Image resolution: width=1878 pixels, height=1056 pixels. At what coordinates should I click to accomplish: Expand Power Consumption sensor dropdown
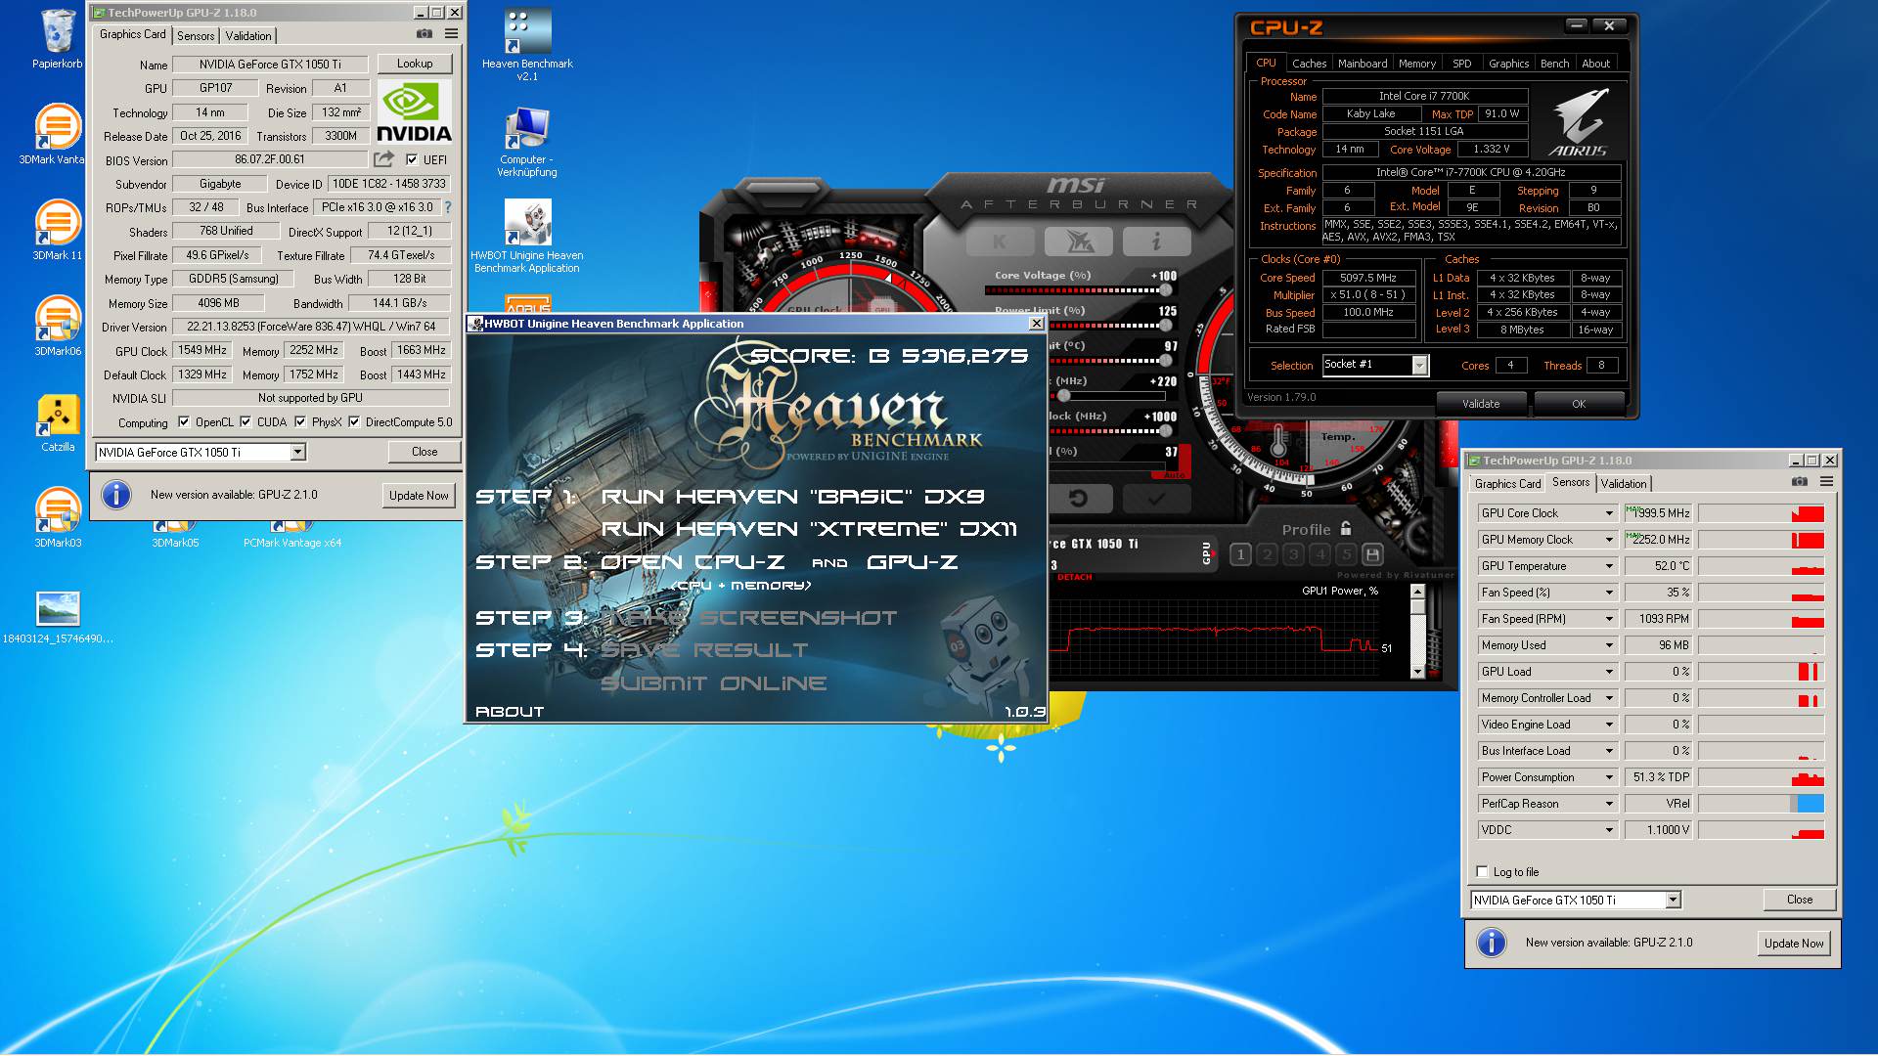tap(1609, 777)
